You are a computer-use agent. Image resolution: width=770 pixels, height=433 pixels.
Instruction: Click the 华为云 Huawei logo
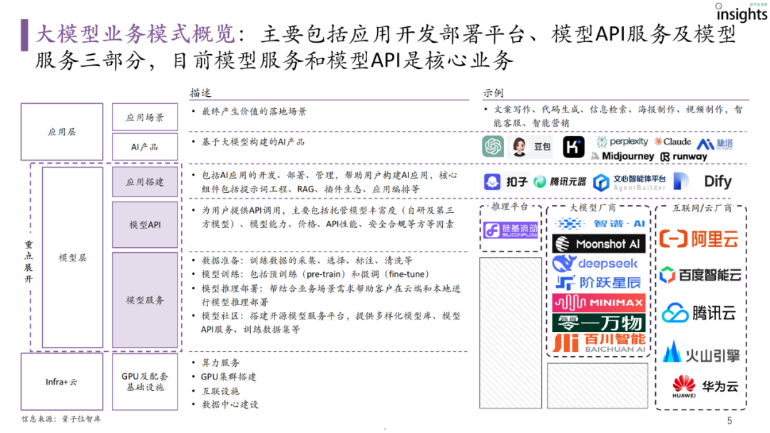click(x=705, y=387)
